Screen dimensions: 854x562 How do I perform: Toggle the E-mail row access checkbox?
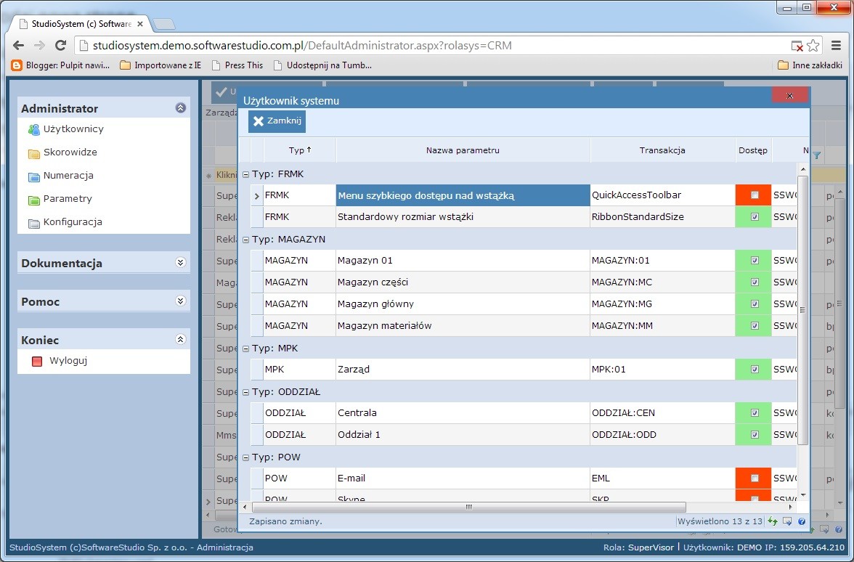click(755, 478)
